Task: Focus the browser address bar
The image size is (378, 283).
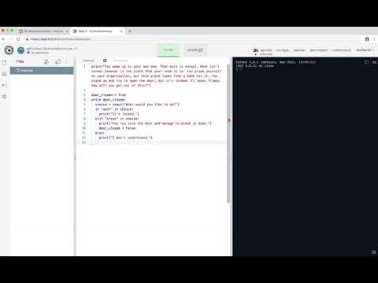Action: (x=193, y=39)
